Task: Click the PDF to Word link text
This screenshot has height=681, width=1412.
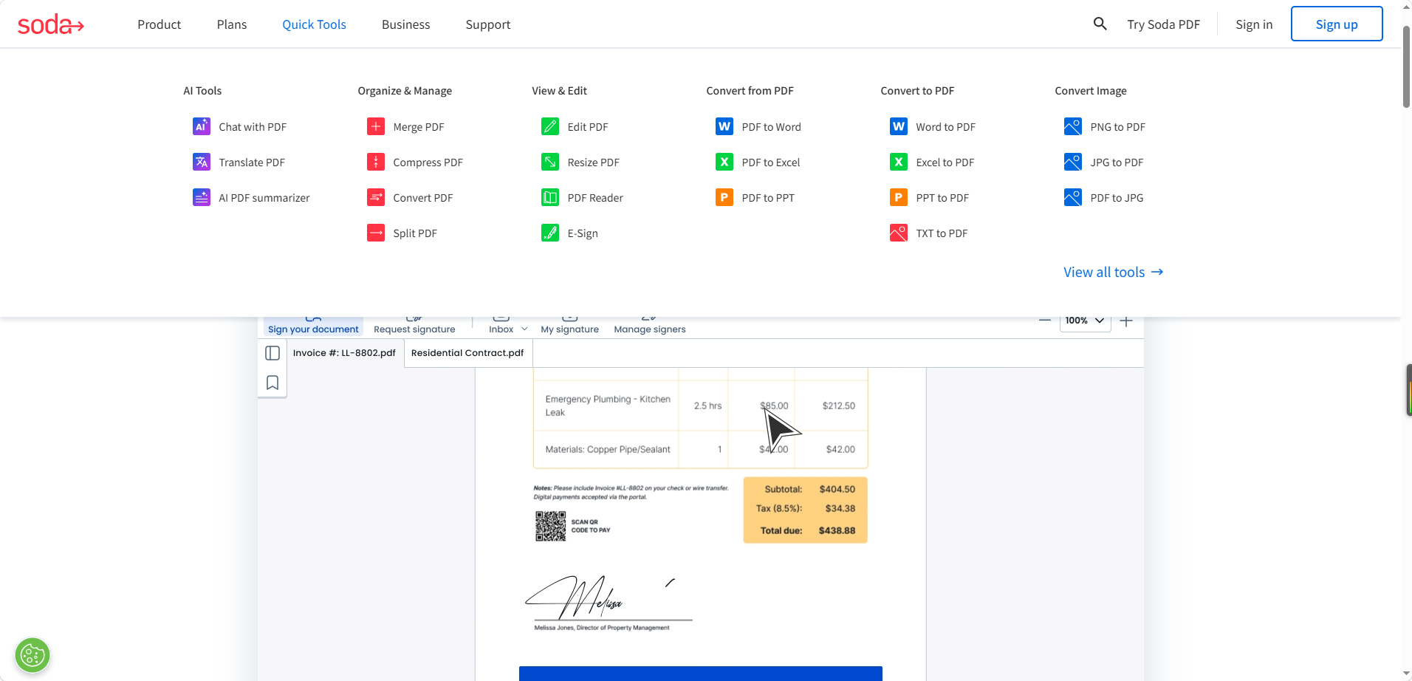Action: click(771, 127)
